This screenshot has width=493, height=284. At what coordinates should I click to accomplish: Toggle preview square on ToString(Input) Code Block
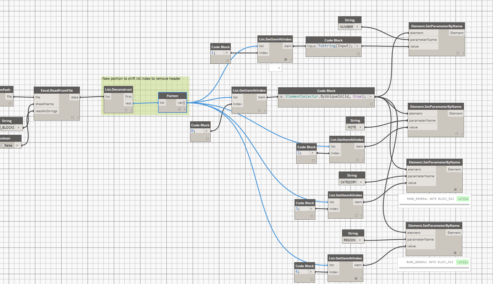pyautogui.click(x=358, y=54)
